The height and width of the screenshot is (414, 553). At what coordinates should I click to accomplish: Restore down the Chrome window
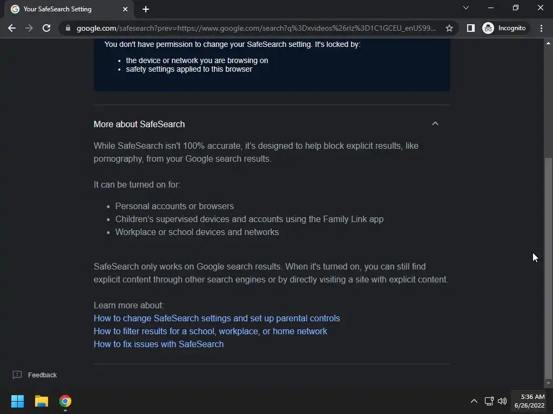click(515, 8)
